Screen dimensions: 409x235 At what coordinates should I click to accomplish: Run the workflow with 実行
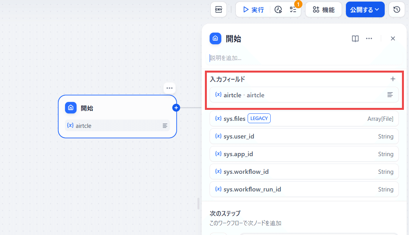click(253, 9)
